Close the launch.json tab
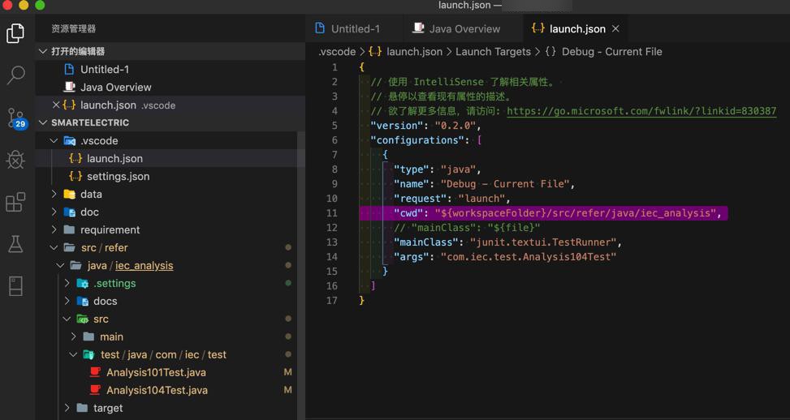 coord(615,28)
